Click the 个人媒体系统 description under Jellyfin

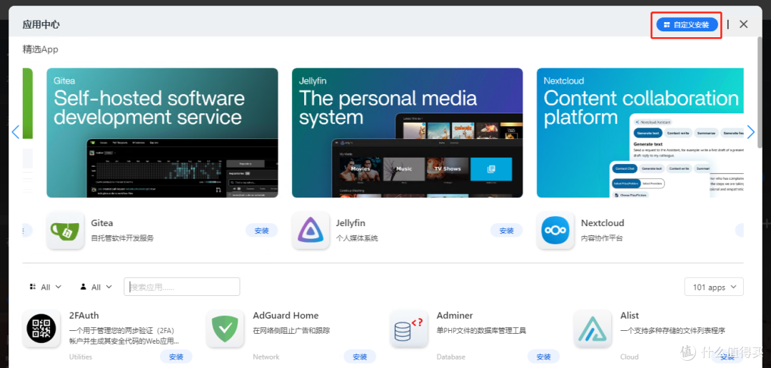point(357,238)
